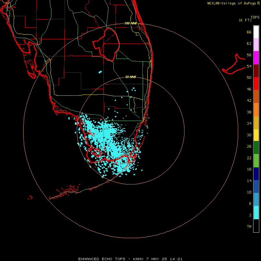Click the magenta 58 K FT legend swatch

click(256, 58)
